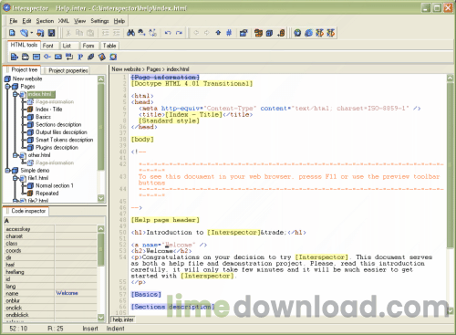Collapse the Pages folder node
The width and height of the screenshot is (456, 335).
pos(7,87)
